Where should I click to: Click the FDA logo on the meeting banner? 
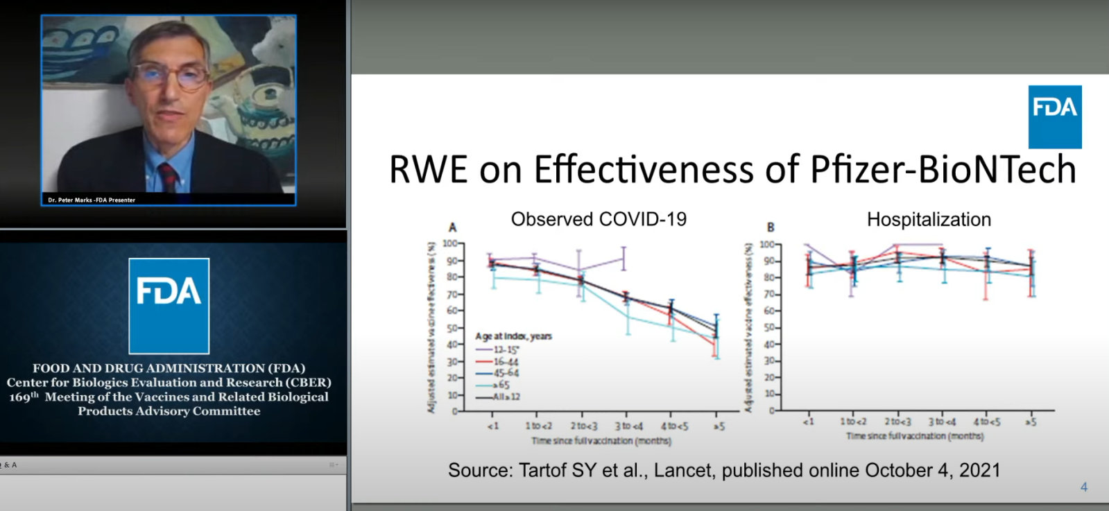(169, 306)
